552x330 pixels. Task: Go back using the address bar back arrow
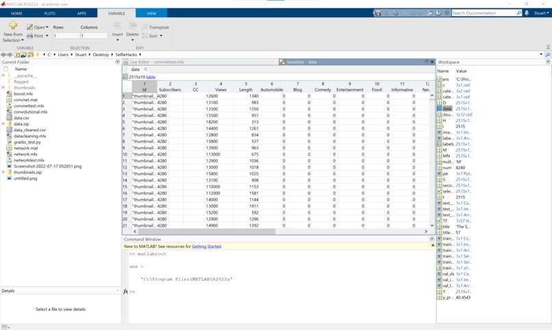pos(3,55)
